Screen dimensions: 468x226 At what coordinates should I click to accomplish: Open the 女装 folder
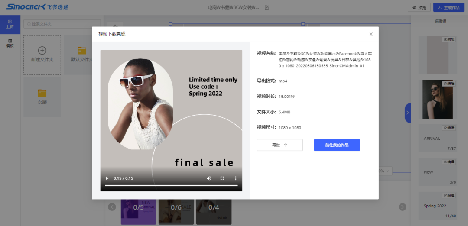point(42,97)
